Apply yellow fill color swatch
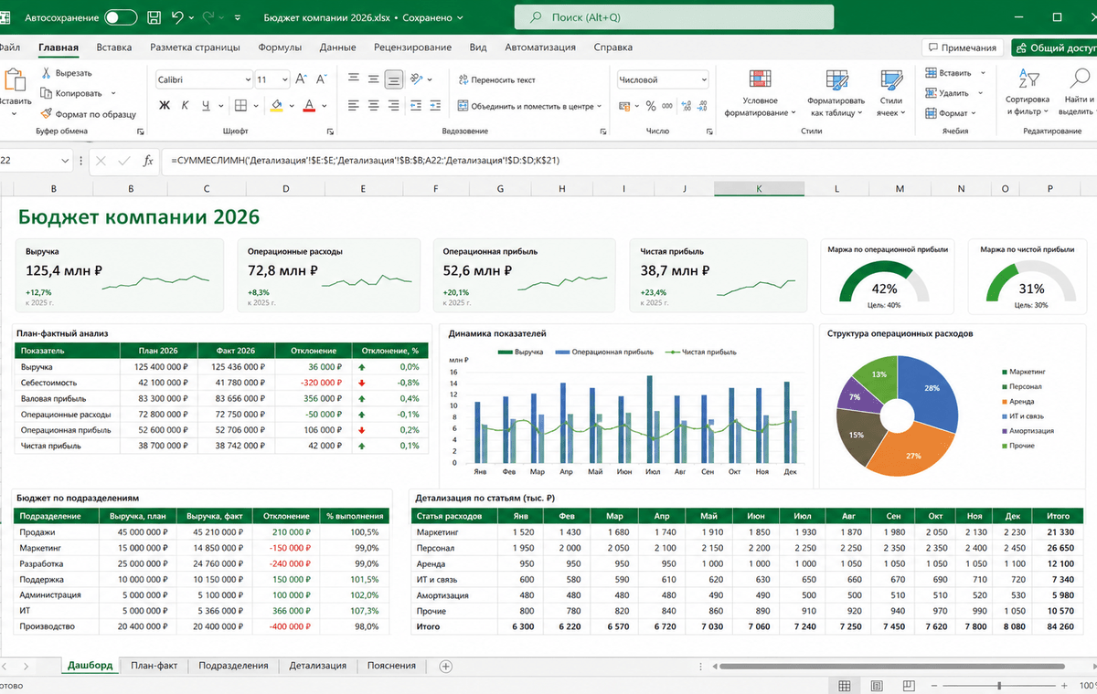The image size is (1097, 694). (277, 106)
